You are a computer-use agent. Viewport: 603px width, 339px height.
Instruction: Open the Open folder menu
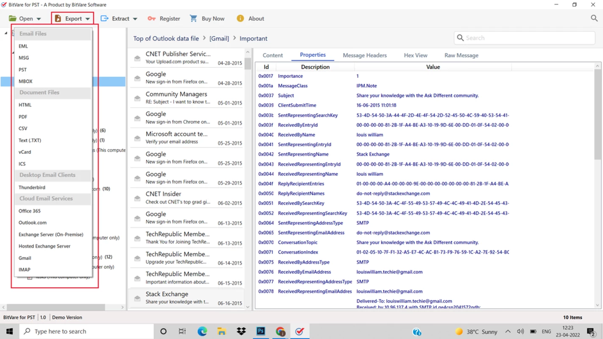[x=25, y=19]
